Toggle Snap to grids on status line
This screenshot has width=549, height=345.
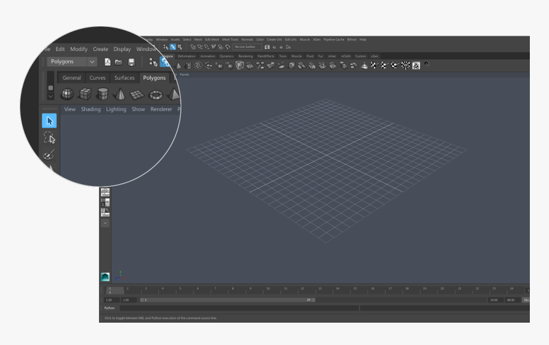pos(193,47)
